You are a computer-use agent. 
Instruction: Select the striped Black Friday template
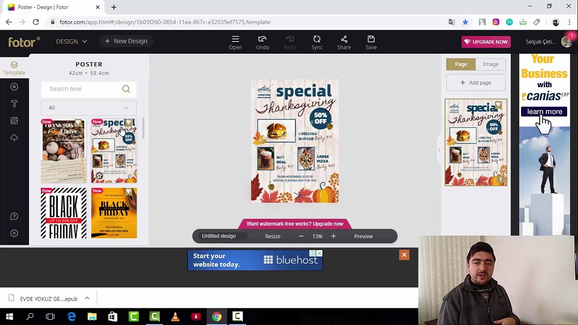63,213
